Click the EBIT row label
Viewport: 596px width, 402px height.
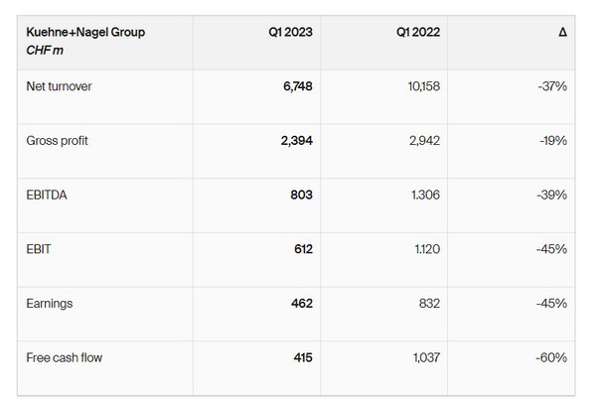(x=37, y=249)
